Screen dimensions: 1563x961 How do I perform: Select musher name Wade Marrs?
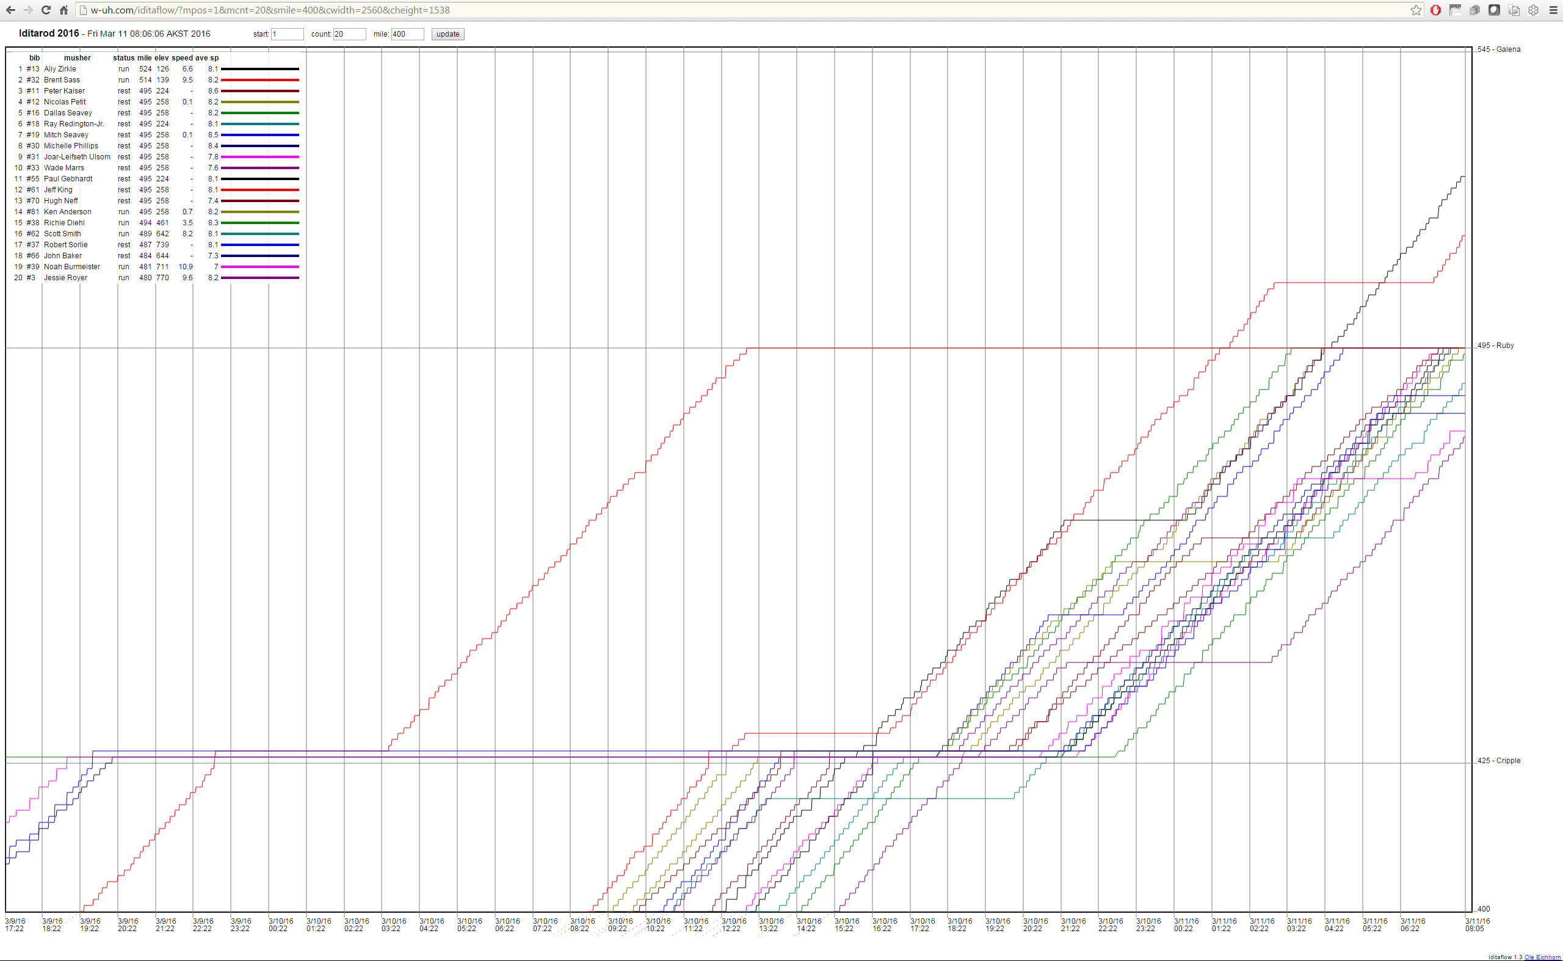63,168
